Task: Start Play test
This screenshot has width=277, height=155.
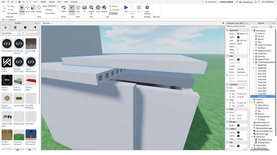Action: [x=126, y=9]
